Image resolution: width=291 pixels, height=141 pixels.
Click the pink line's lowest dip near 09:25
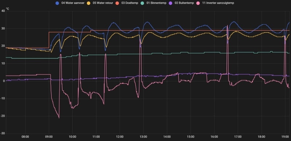tap(59, 118)
